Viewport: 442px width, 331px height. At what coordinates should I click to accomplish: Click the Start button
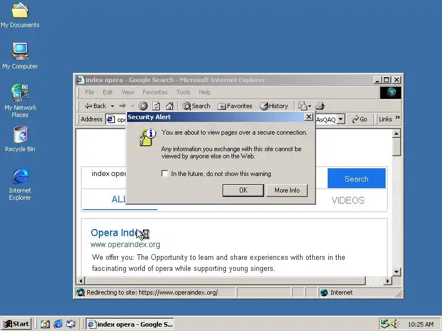coord(16,324)
